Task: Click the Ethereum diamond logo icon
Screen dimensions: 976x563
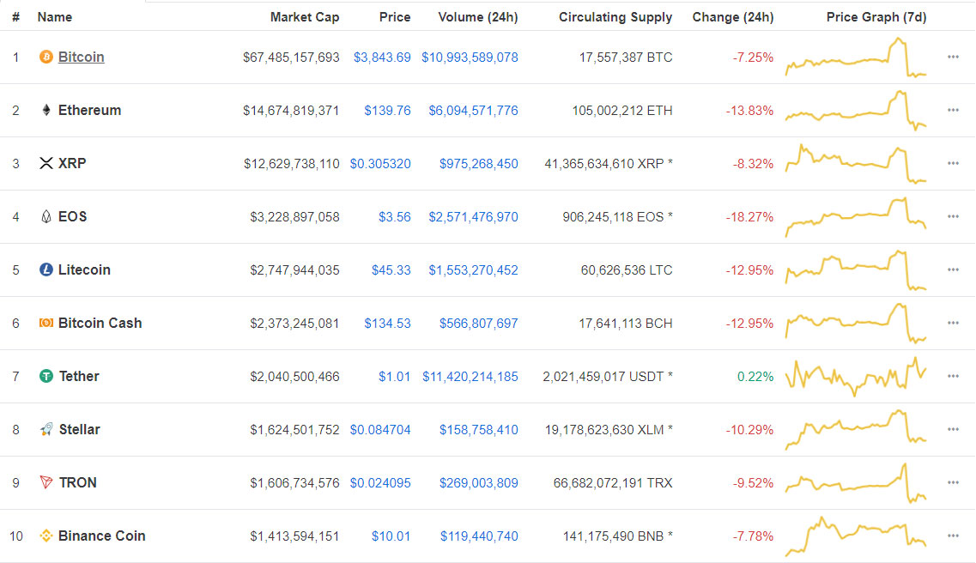Action: click(46, 110)
